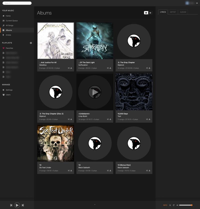Skip to the previous track
Viewport: 200px width, 209px height.
(x=11, y=205)
